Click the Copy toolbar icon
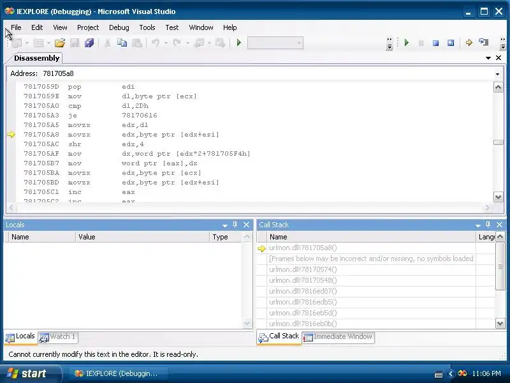The image size is (510, 383). [x=122, y=43]
